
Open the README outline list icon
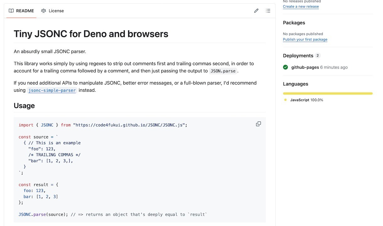(268, 11)
